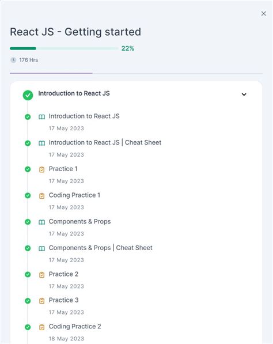Click the Introduction to React JS section header
The height and width of the screenshot is (344, 273).
pos(74,93)
